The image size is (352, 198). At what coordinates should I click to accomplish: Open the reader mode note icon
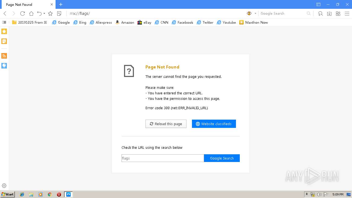pyautogui.click(x=59, y=13)
